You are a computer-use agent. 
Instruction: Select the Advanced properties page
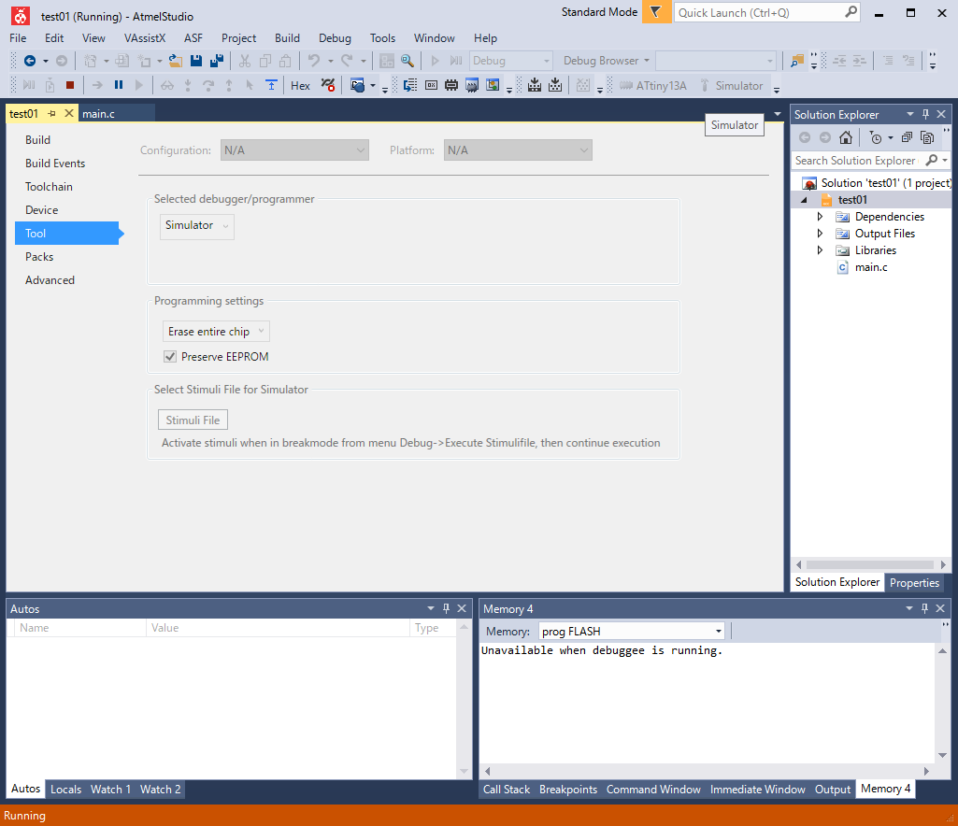50,279
